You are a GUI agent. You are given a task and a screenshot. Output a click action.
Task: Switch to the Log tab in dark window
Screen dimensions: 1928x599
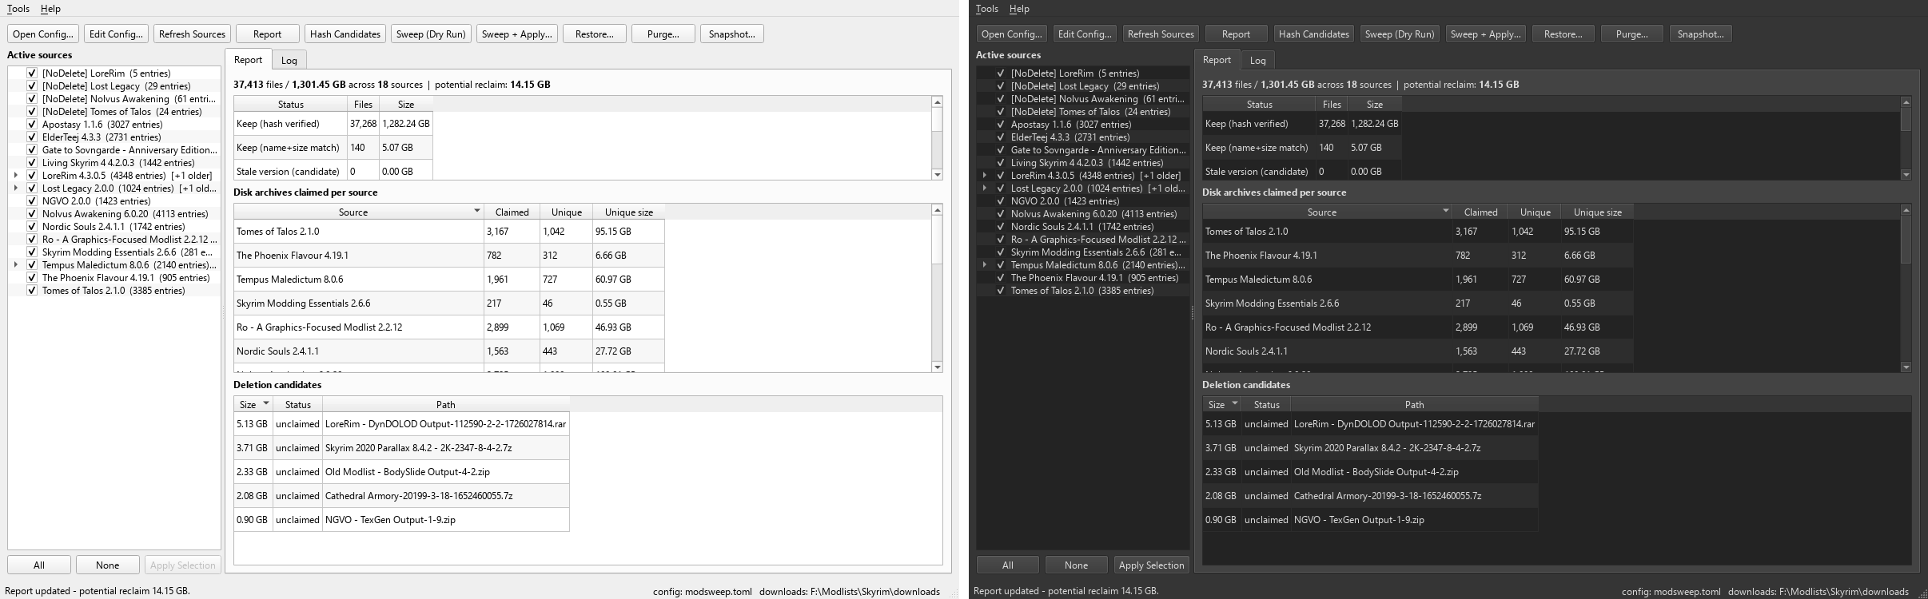click(1258, 60)
